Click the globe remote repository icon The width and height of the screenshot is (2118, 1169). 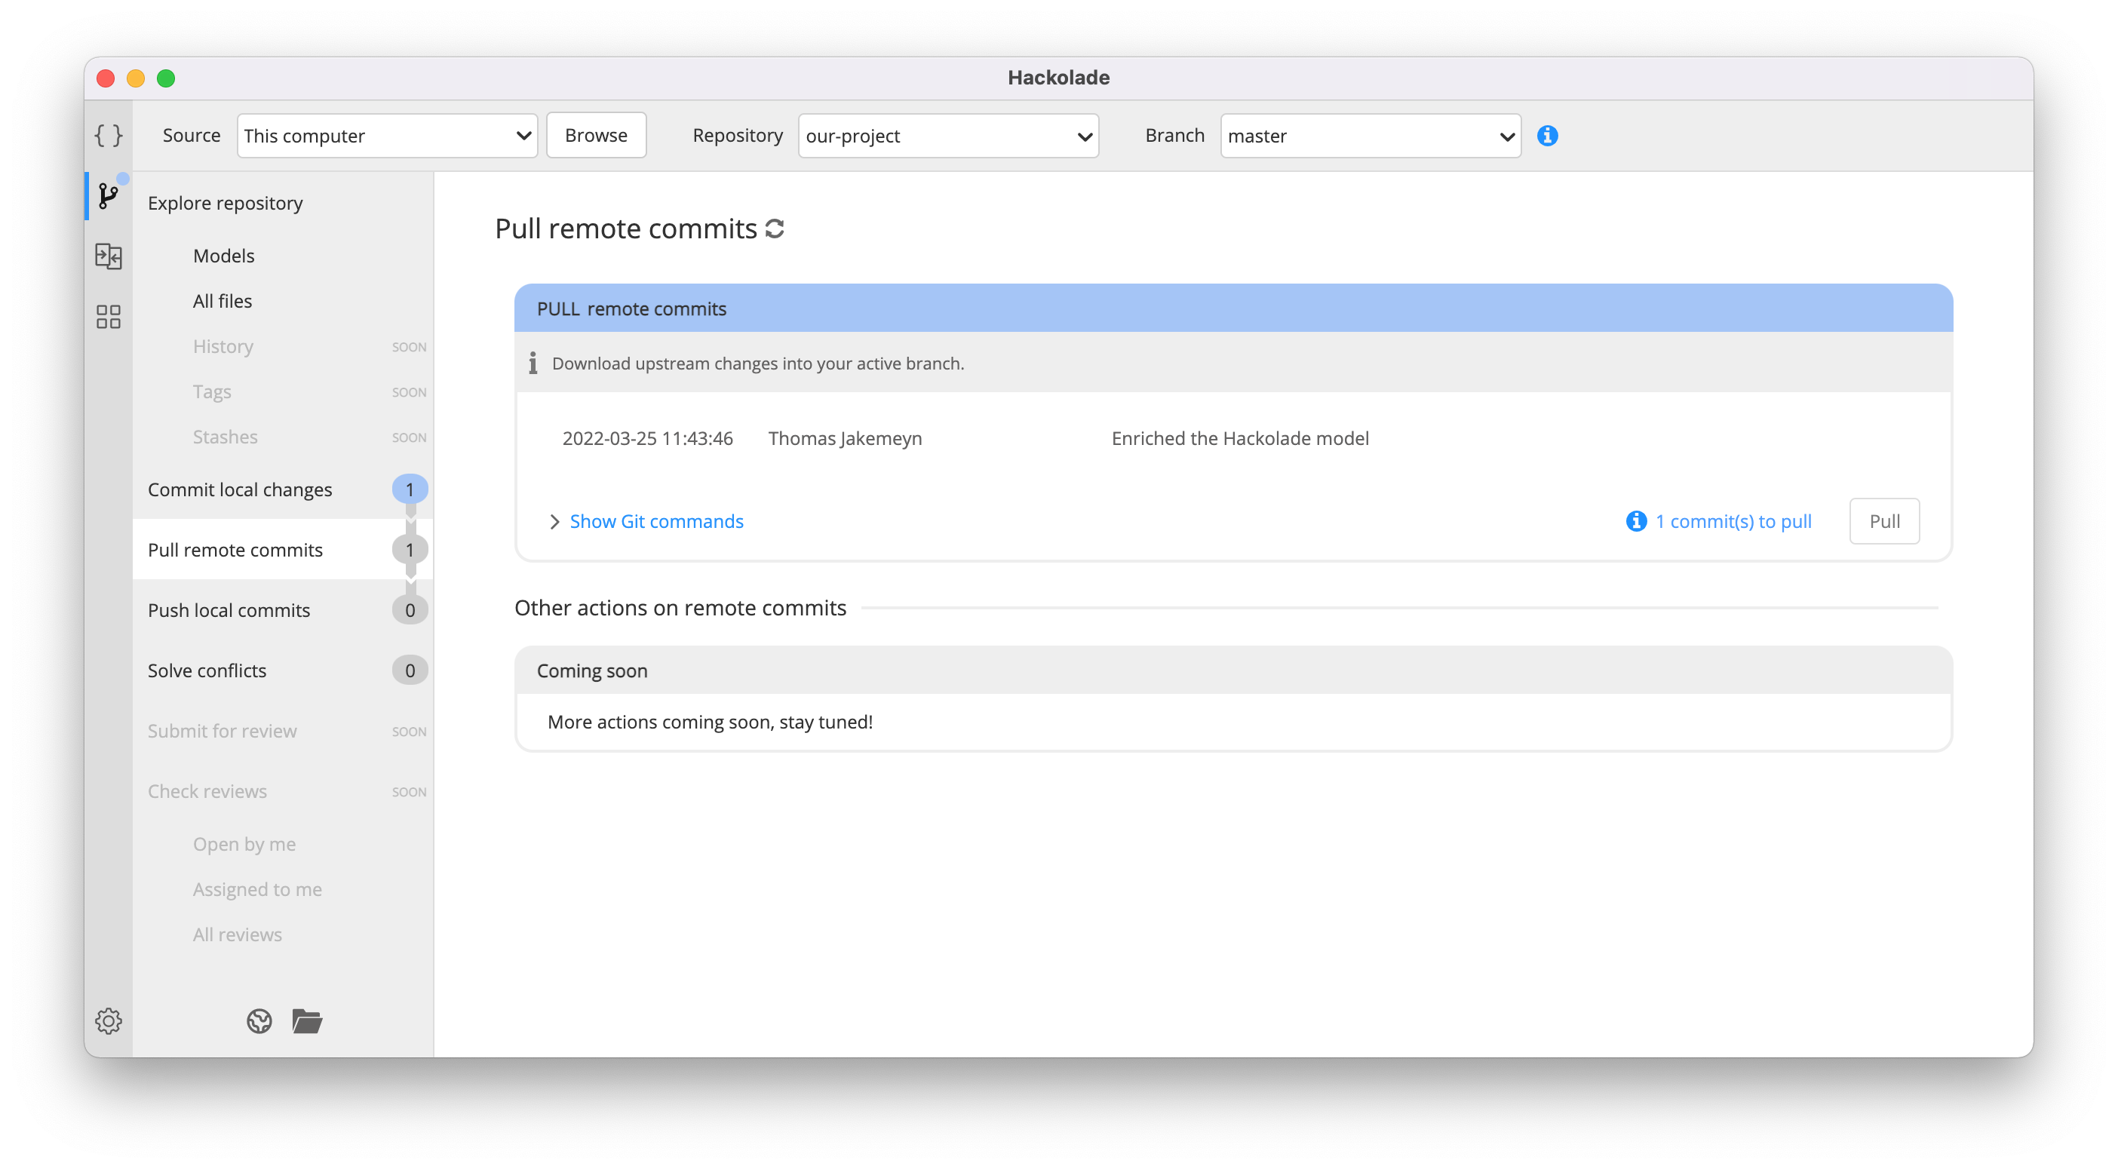(259, 1021)
